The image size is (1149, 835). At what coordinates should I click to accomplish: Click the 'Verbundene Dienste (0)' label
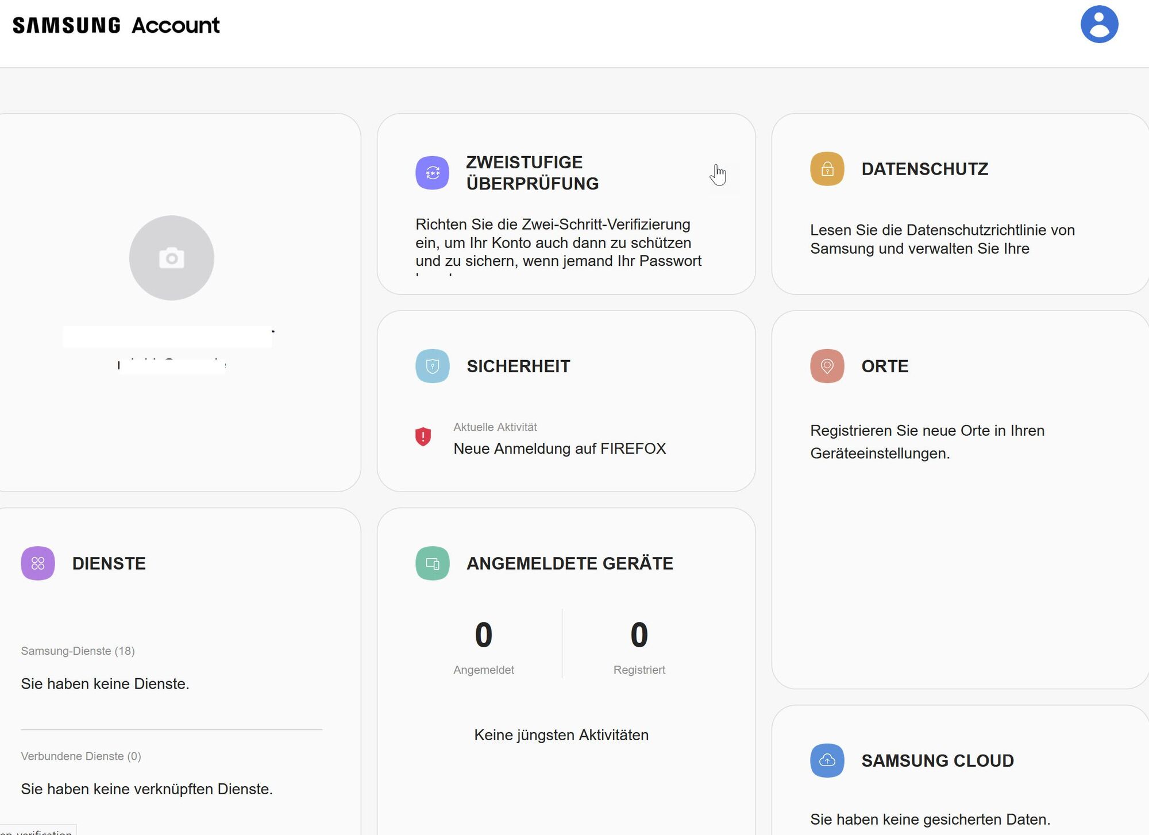[81, 756]
